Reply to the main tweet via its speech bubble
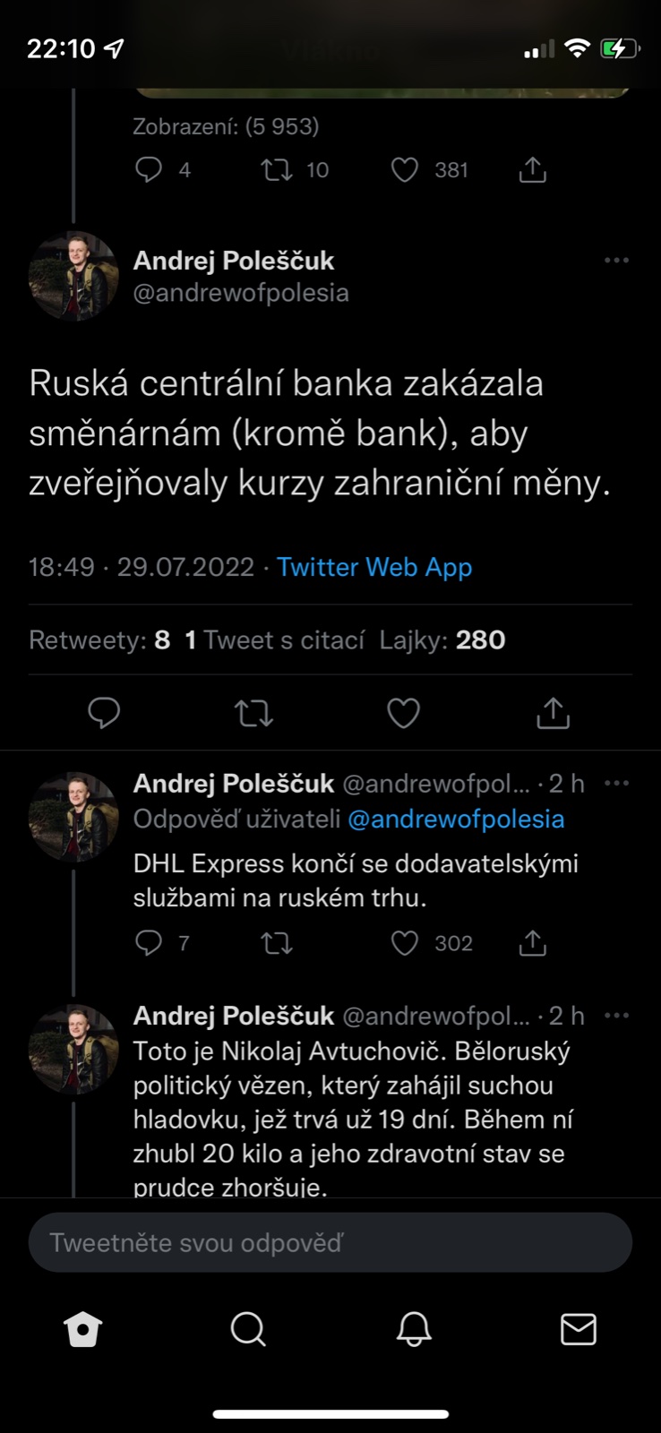The width and height of the screenshot is (661, 1433). click(x=104, y=713)
